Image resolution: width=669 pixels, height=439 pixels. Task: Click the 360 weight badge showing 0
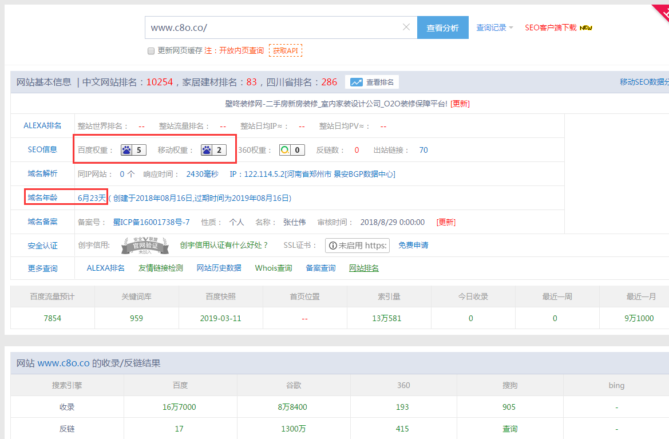point(292,150)
